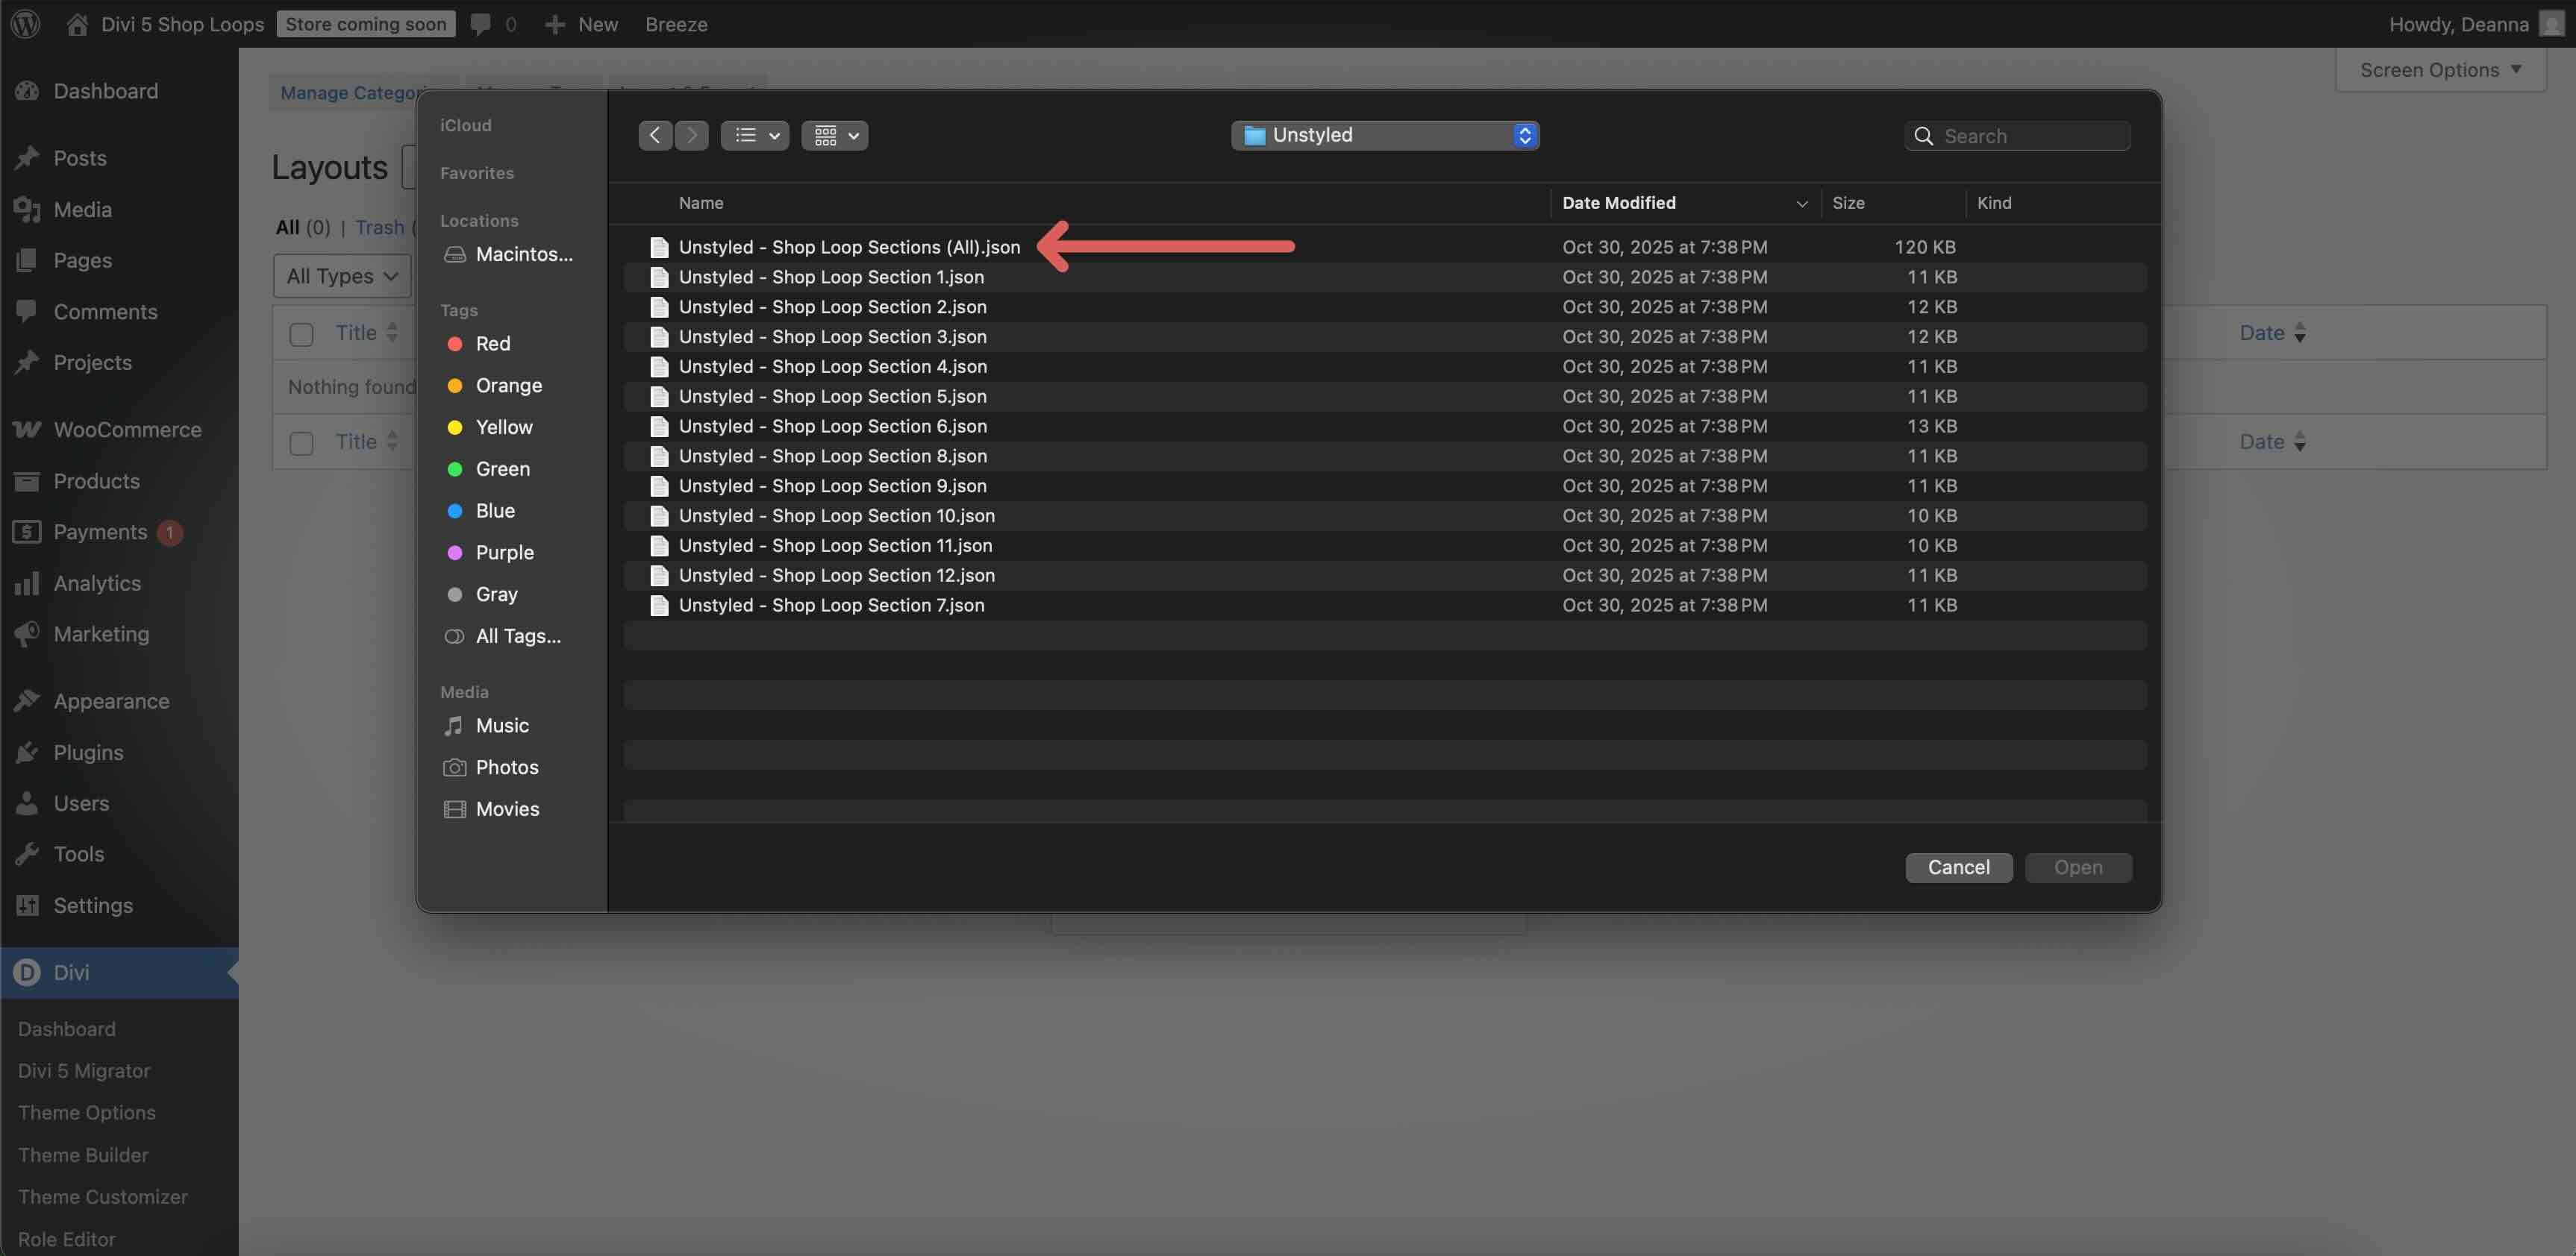Screen dimensions: 2576x1256
Task: Open the Music folder in sidebar
Action: click(502, 726)
